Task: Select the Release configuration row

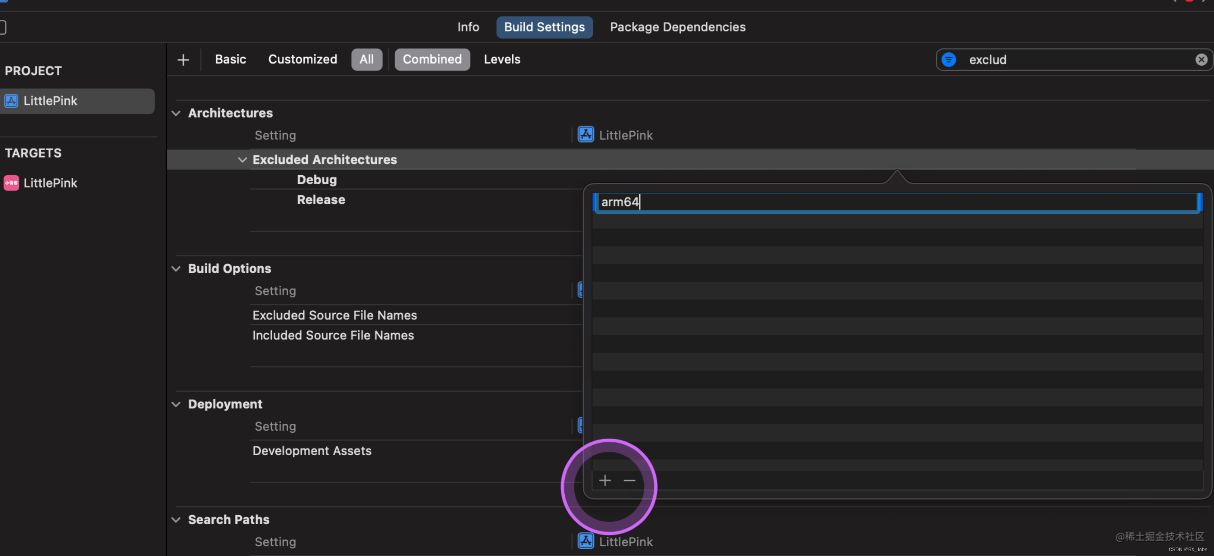Action: click(x=321, y=200)
